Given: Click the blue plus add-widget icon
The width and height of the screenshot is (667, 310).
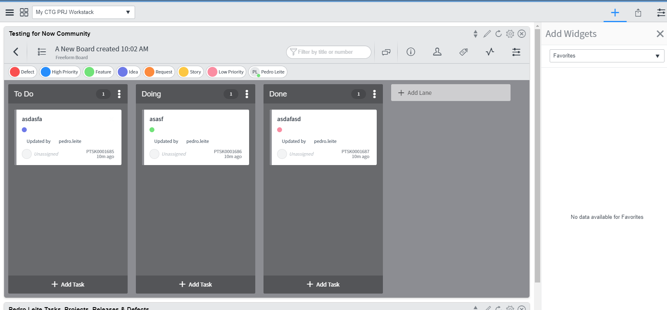Looking at the screenshot, I should (x=615, y=13).
